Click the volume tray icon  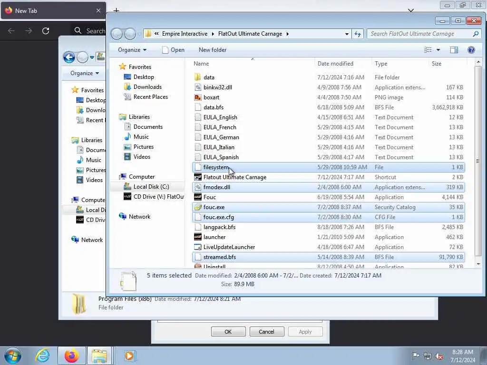(x=439, y=356)
